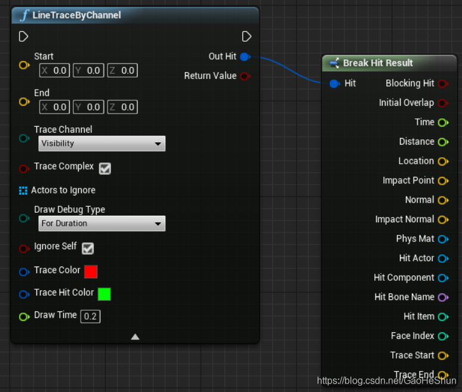Open the red Trace Color swatch

click(91, 272)
